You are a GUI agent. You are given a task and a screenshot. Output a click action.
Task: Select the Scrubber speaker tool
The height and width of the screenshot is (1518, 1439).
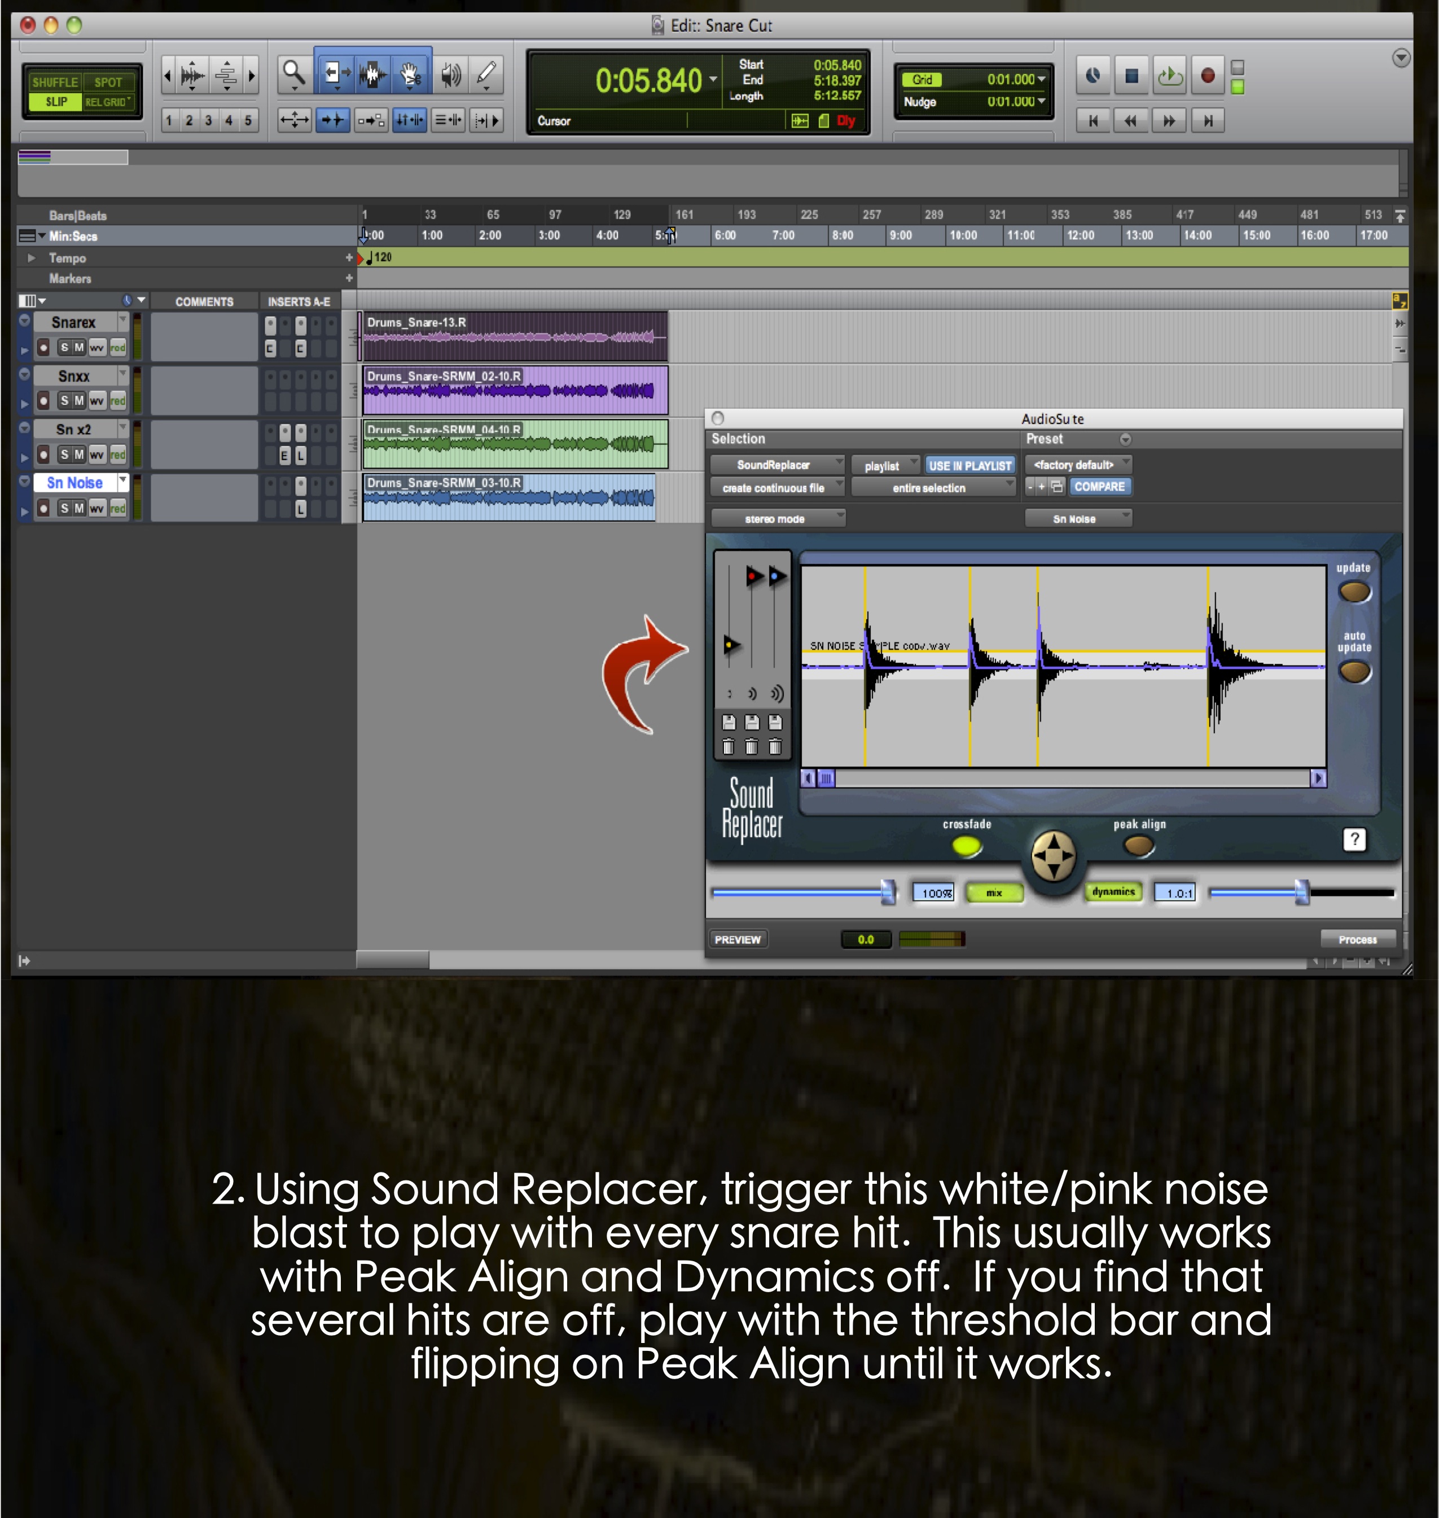[451, 75]
